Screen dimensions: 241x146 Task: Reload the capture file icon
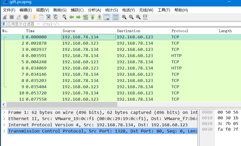pyautogui.click(x=55, y=17)
